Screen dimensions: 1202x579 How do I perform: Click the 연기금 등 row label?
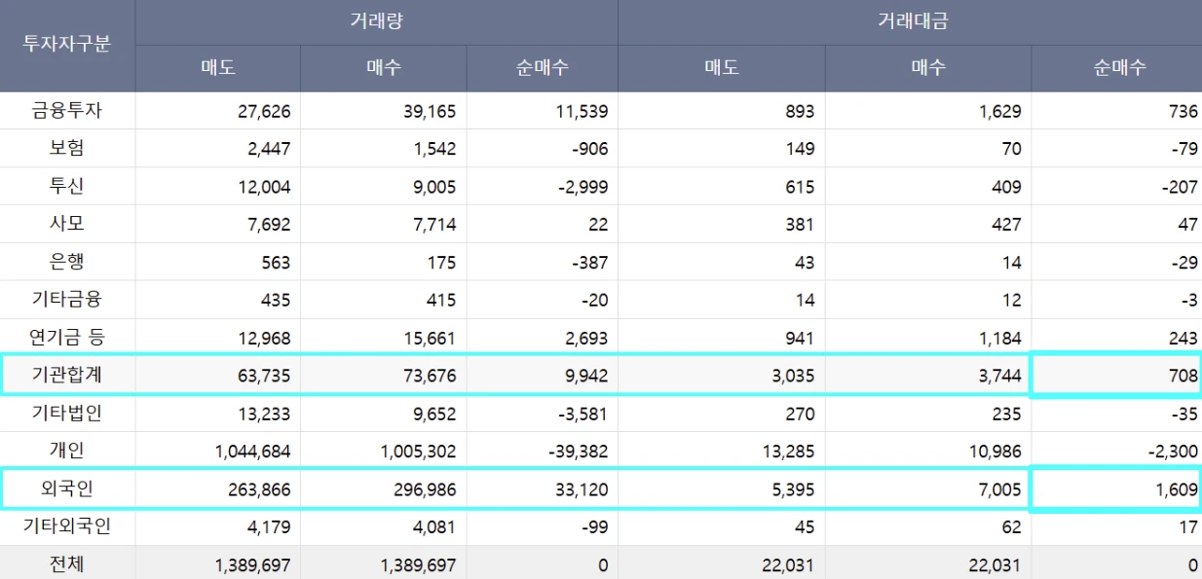coord(67,338)
